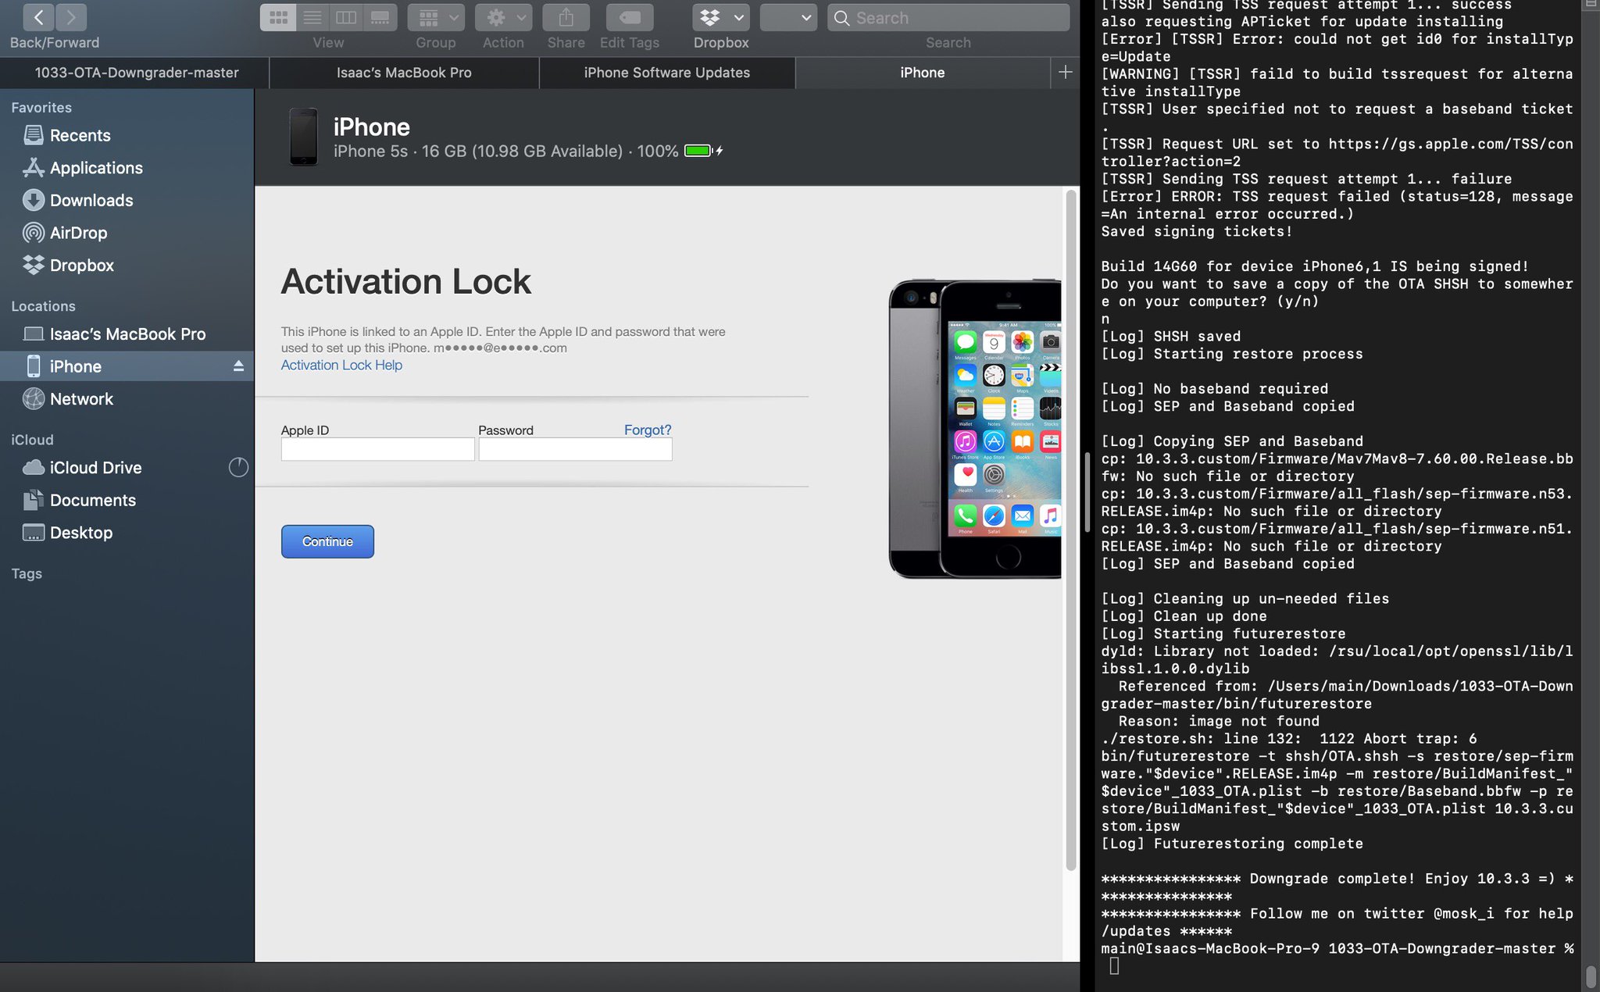Image resolution: width=1600 pixels, height=992 pixels.
Task: Switch to icon view mode
Action: [278, 17]
